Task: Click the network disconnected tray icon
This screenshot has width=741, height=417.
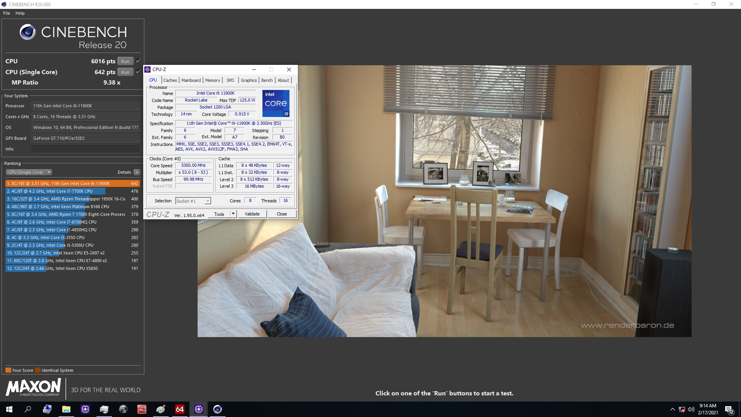Action: [682, 409]
